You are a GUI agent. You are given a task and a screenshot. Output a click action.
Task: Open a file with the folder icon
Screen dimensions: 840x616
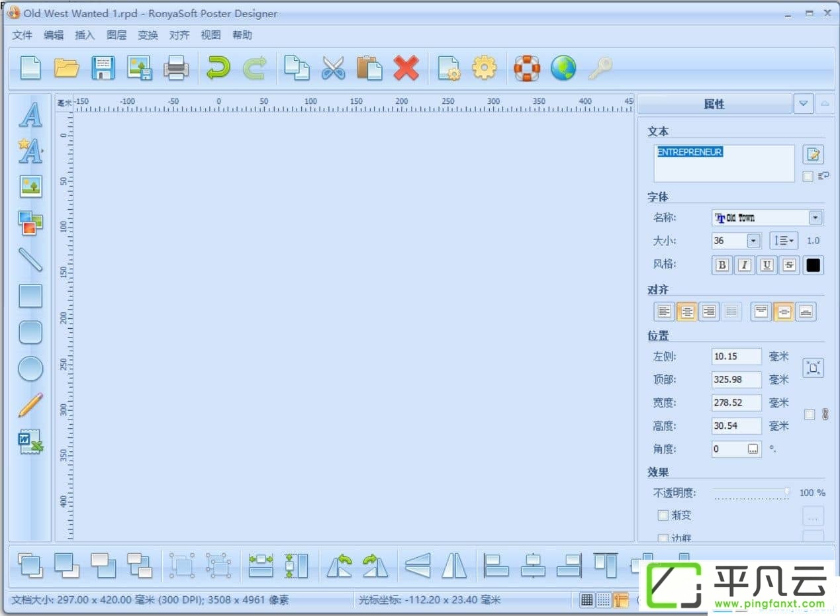click(x=67, y=67)
